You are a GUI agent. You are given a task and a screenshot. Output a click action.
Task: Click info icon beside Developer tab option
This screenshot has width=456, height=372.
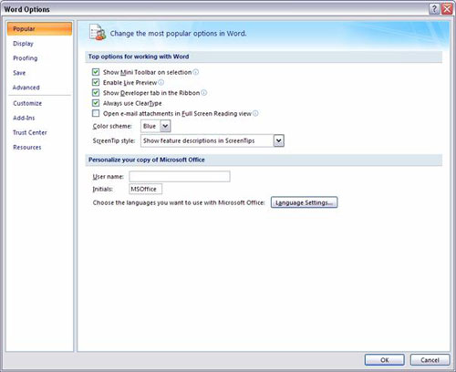tap(204, 93)
